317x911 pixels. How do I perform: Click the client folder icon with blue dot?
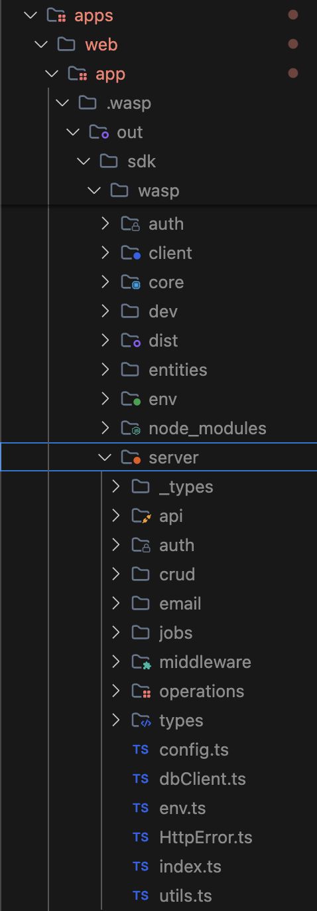click(131, 253)
